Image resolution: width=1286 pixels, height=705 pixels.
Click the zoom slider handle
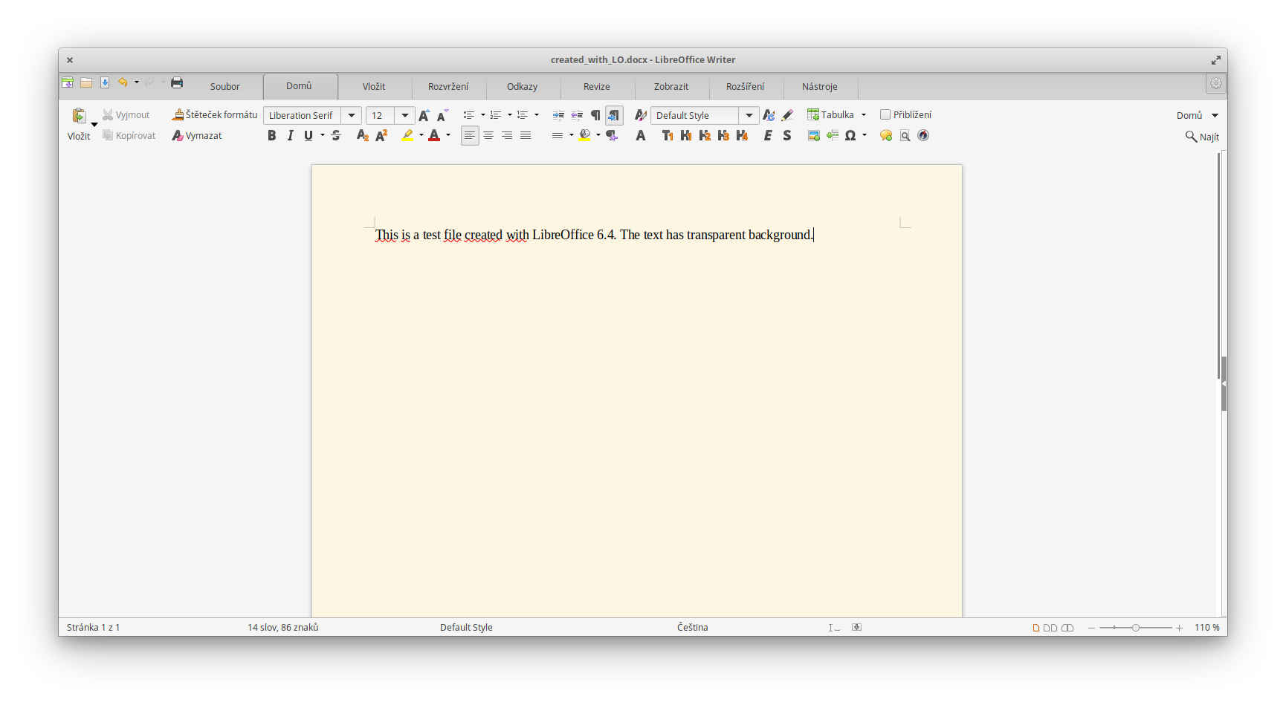pyautogui.click(x=1136, y=628)
